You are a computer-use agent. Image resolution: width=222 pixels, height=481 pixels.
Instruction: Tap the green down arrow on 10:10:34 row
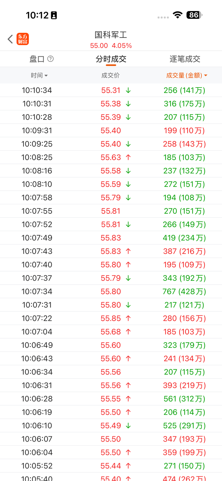pyautogui.click(x=128, y=90)
